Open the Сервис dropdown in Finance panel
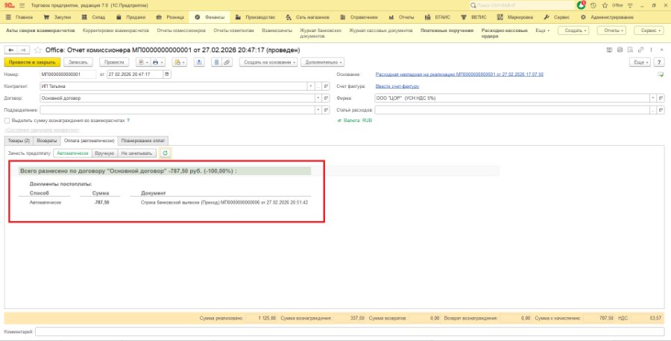The width and height of the screenshot is (671, 341). [649, 31]
